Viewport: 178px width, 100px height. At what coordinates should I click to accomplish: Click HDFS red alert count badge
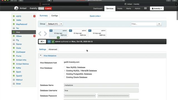coord(34,16)
